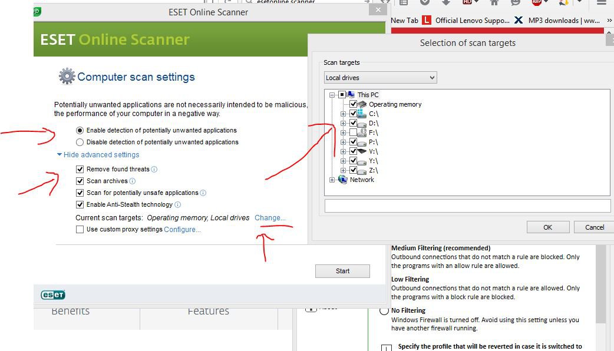Uncheck the Operating memory checkbox
The image size is (614, 351).
(x=353, y=104)
